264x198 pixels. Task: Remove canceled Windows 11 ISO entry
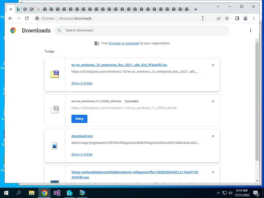(213, 101)
